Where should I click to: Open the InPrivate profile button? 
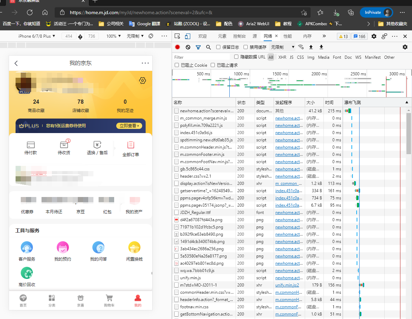(x=376, y=12)
